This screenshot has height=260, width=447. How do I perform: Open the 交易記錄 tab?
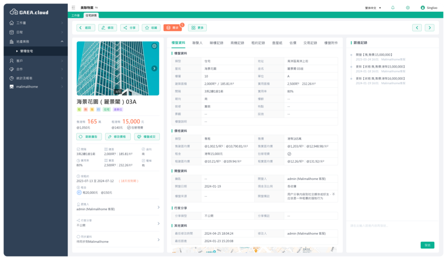point(310,43)
